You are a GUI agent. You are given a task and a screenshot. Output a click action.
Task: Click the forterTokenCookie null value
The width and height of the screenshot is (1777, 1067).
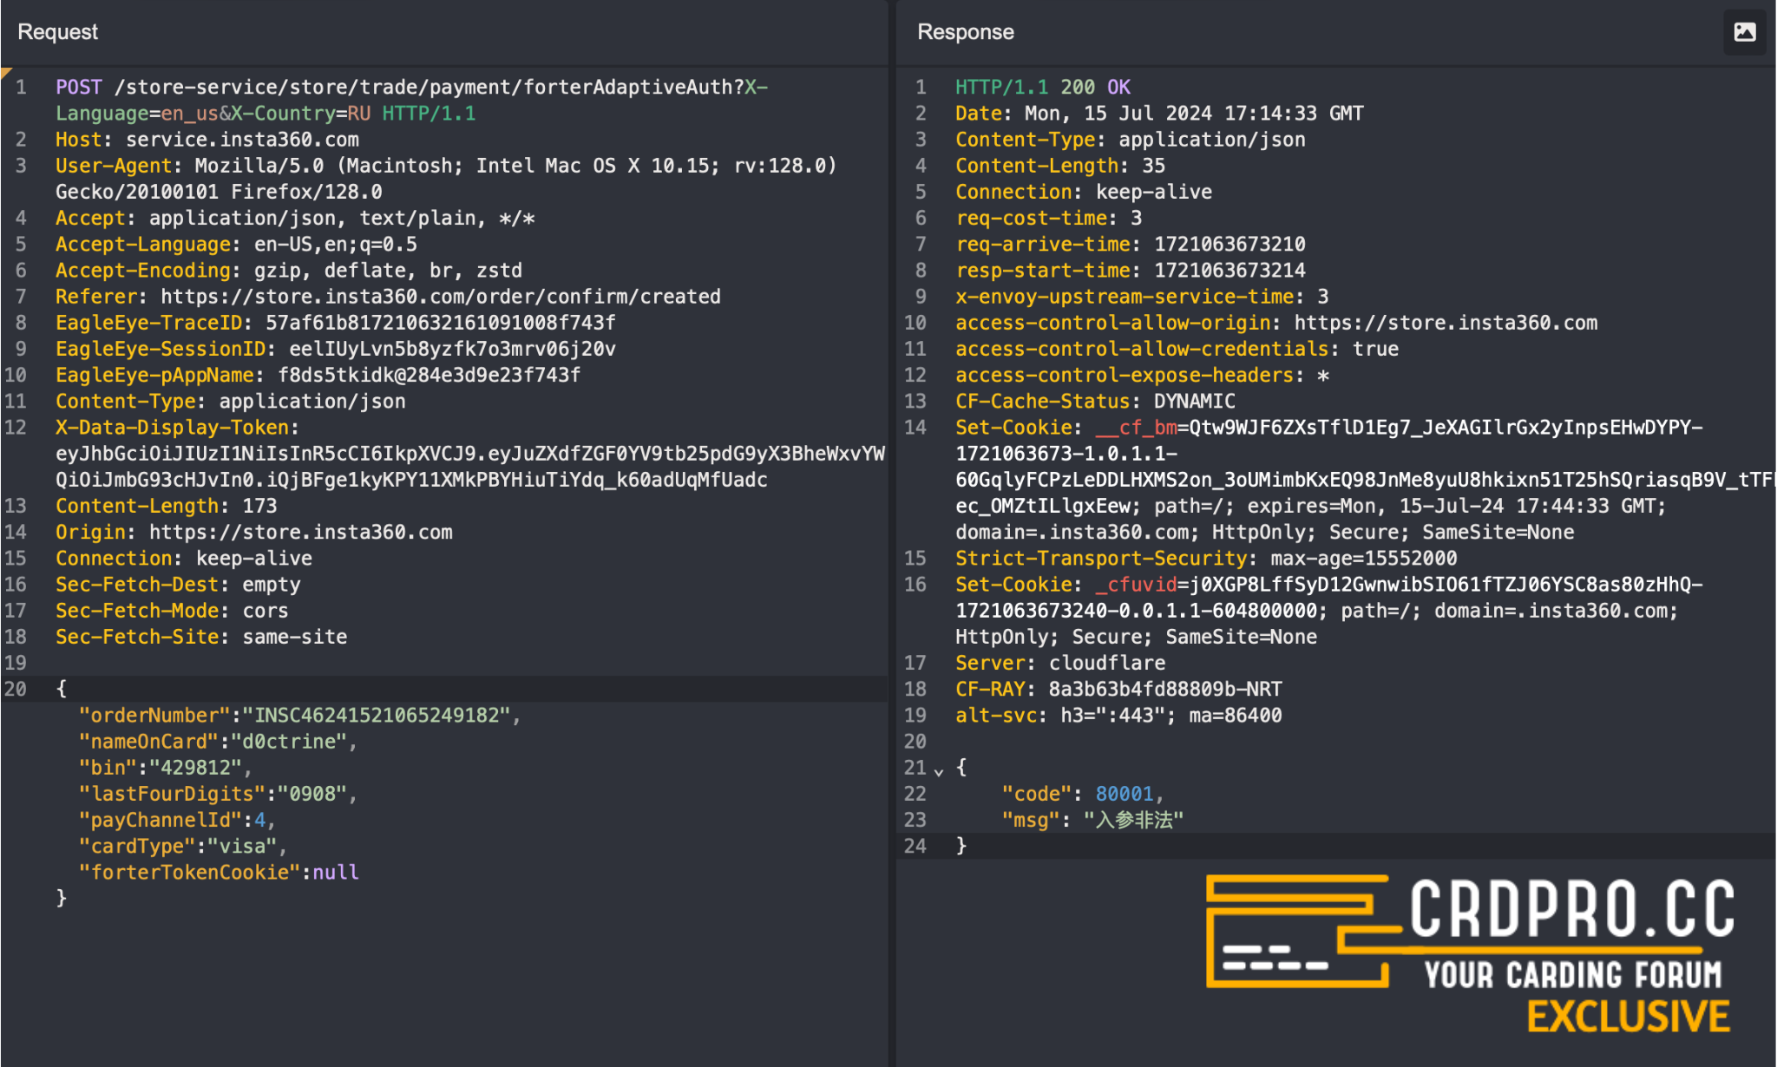pos(335,872)
